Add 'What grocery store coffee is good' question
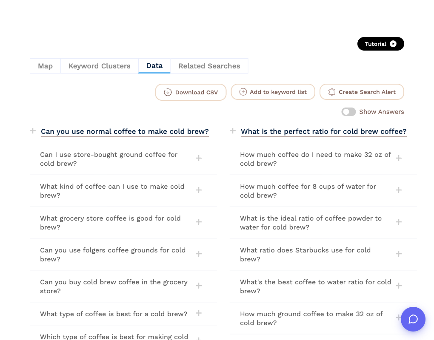 pos(198,222)
